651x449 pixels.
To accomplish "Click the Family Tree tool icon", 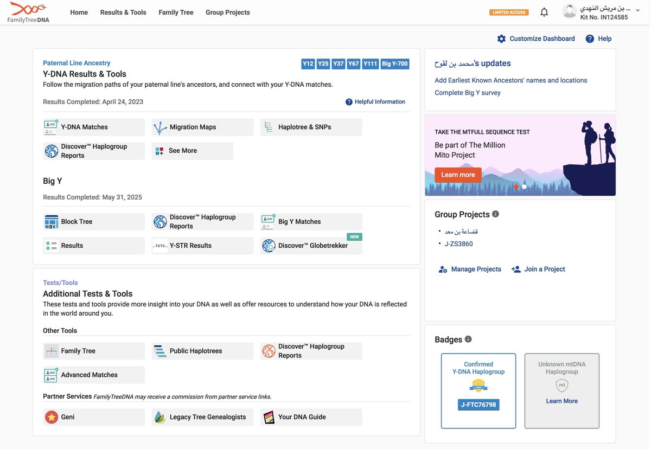I will (52, 351).
